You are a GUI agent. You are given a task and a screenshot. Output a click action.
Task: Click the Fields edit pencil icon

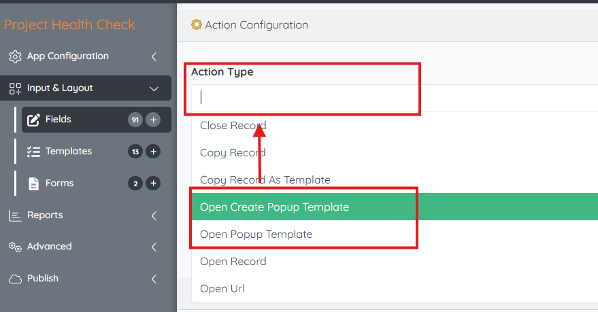click(x=33, y=120)
